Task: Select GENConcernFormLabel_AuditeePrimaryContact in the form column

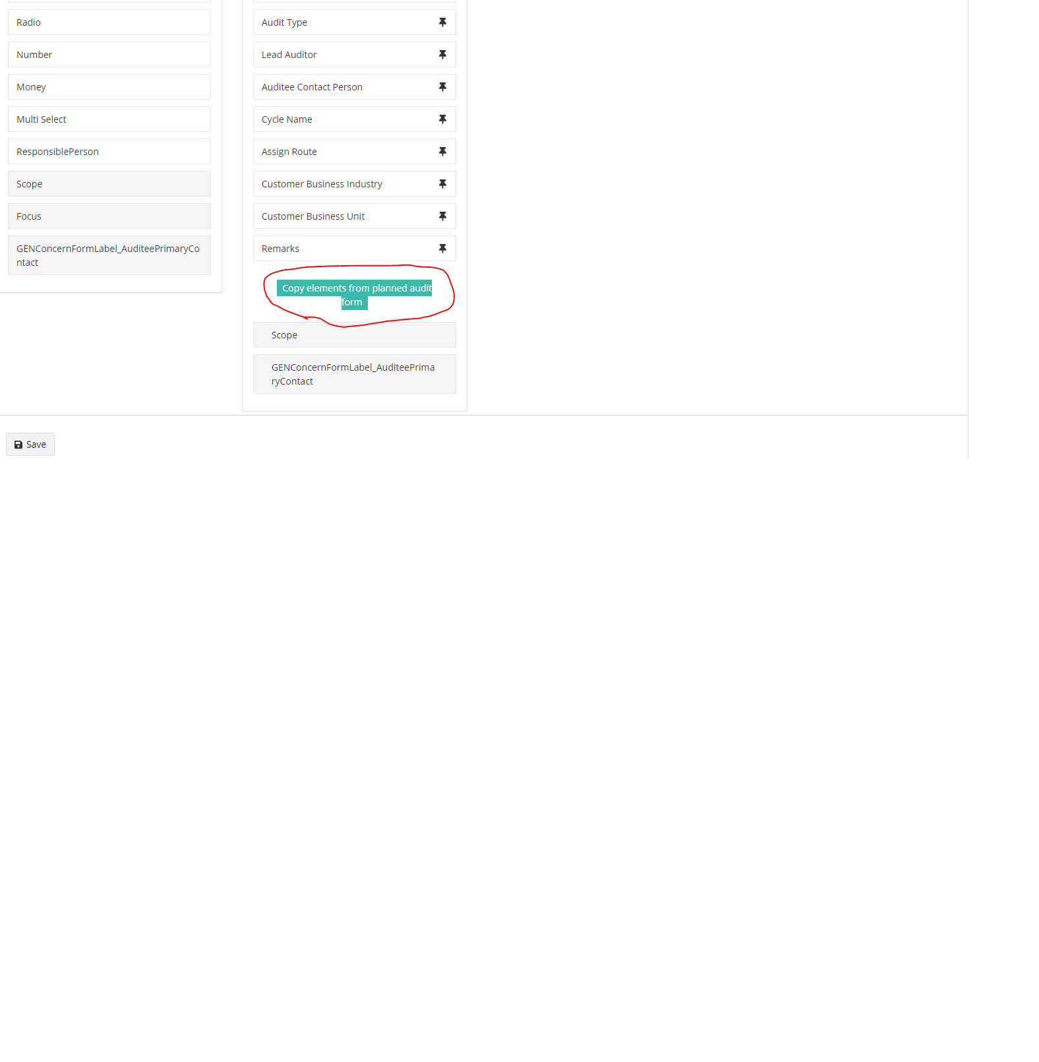Action: click(x=355, y=374)
